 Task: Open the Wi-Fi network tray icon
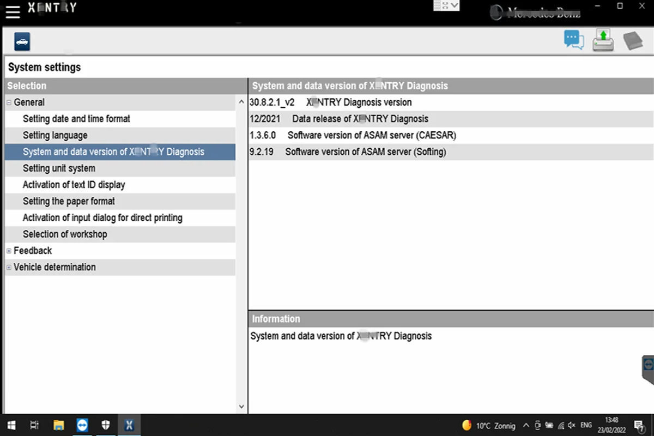coord(561,425)
